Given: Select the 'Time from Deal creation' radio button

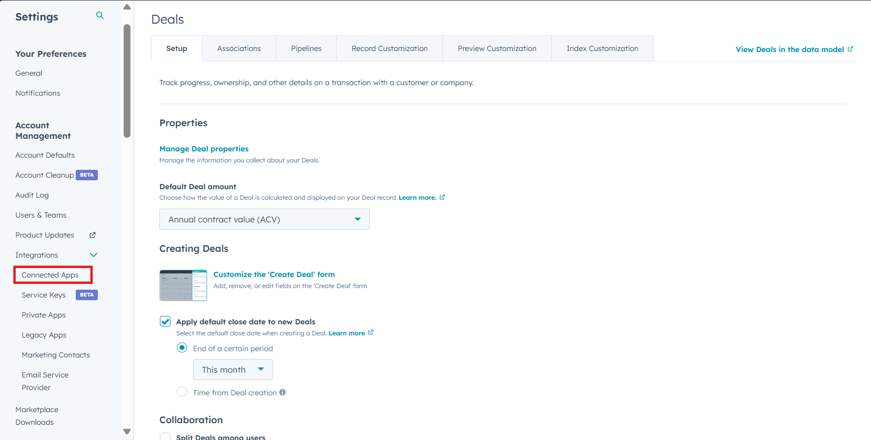Looking at the screenshot, I should tap(182, 392).
